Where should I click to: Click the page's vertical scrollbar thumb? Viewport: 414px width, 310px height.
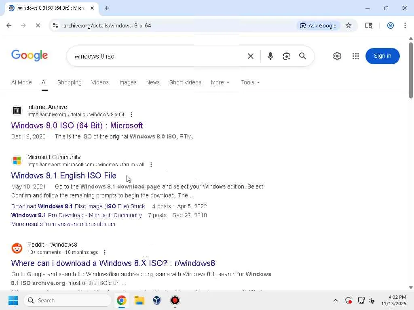(x=411, y=70)
